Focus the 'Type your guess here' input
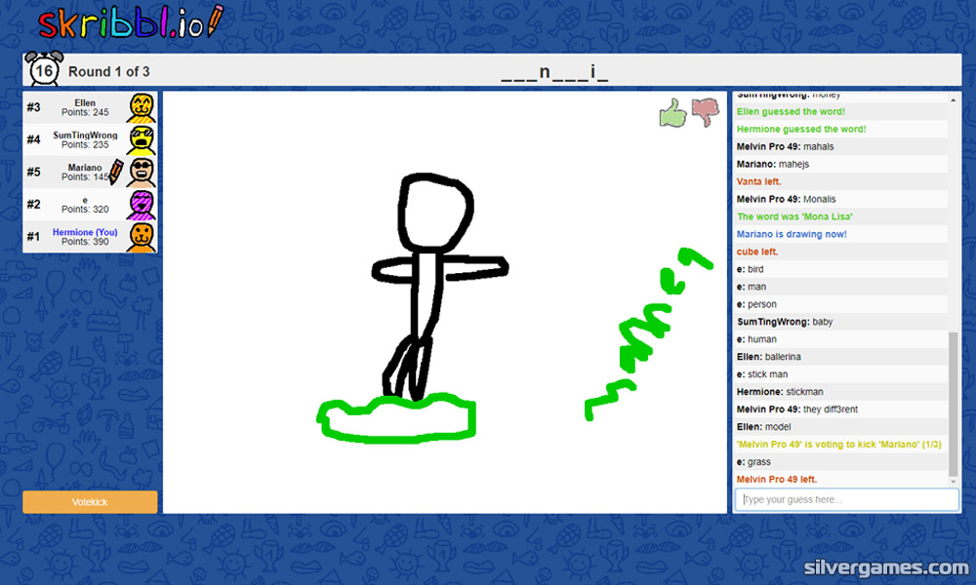 coord(845,499)
